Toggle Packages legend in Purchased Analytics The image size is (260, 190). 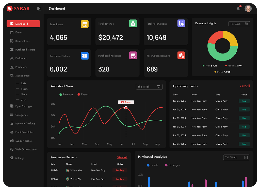click(172, 165)
